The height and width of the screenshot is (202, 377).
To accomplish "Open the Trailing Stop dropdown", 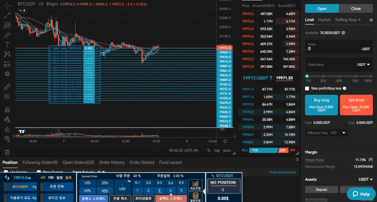I will [x=348, y=20].
